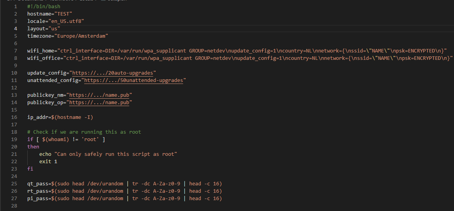Click the echo "Can only safely run" statement
This screenshot has width=454, height=211.
point(108,154)
